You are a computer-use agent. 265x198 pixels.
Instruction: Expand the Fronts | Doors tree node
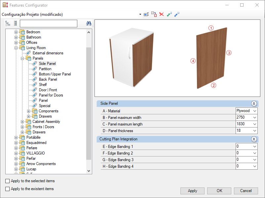pyautogui.click(x=22, y=127)
